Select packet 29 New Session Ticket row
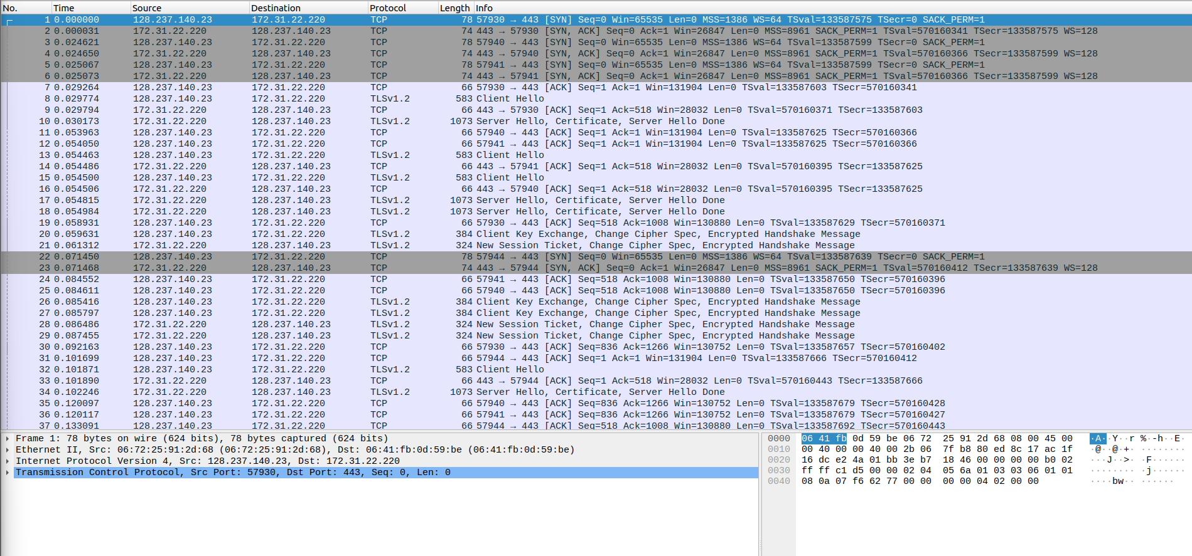 coord(596,336)
